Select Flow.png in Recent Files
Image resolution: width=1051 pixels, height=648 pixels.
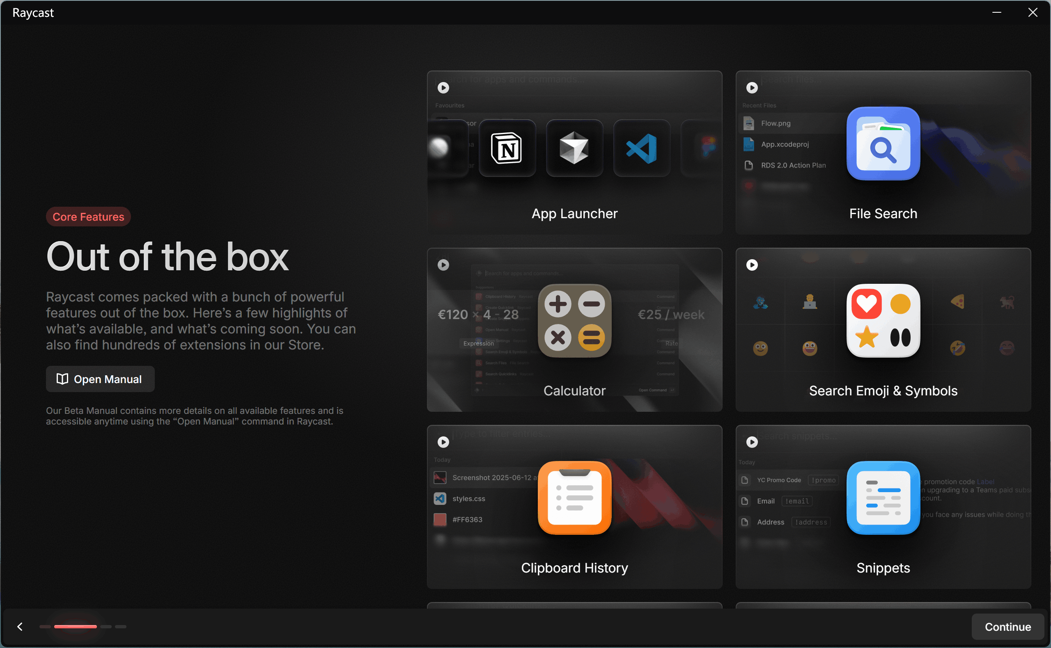click(792, 123)
